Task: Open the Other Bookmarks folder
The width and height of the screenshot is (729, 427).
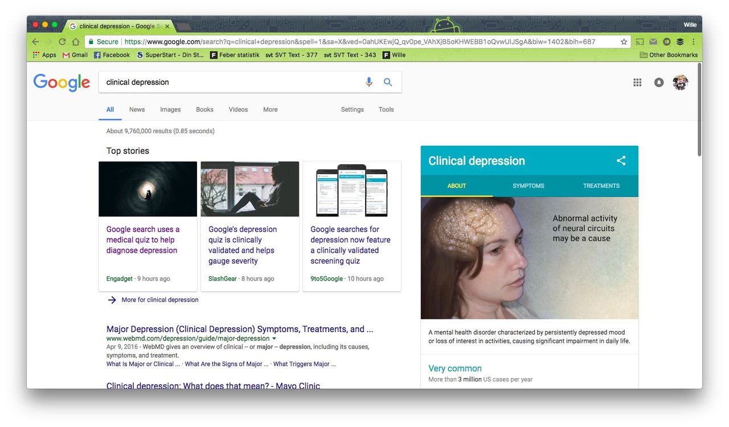Action: pyautogui.click(x=669, y=55)
